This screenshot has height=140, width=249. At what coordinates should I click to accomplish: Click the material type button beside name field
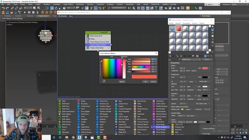(207, 59)
